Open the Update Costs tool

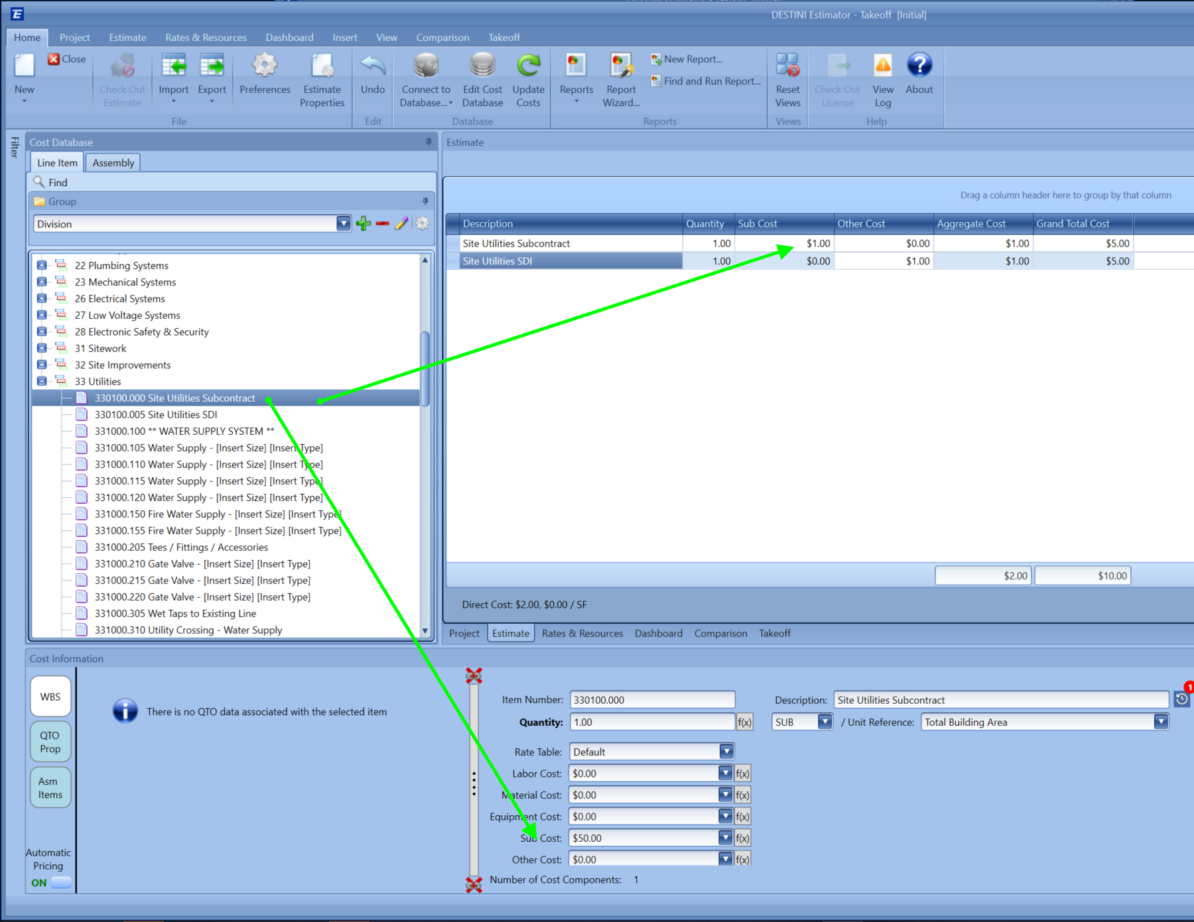tap(528, 80)
